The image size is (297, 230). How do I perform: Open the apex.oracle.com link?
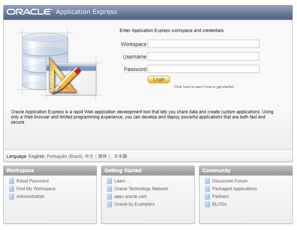click(x=130, y=197)
